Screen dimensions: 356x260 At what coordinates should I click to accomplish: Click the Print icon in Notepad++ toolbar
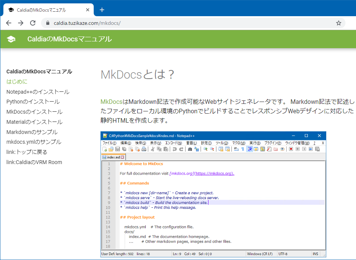click(x=144, y=149)
